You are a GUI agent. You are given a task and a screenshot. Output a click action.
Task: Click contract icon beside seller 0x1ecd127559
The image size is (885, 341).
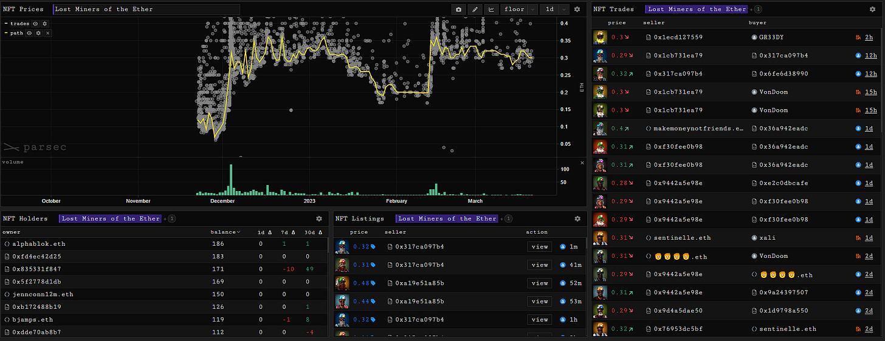point(648,37)
